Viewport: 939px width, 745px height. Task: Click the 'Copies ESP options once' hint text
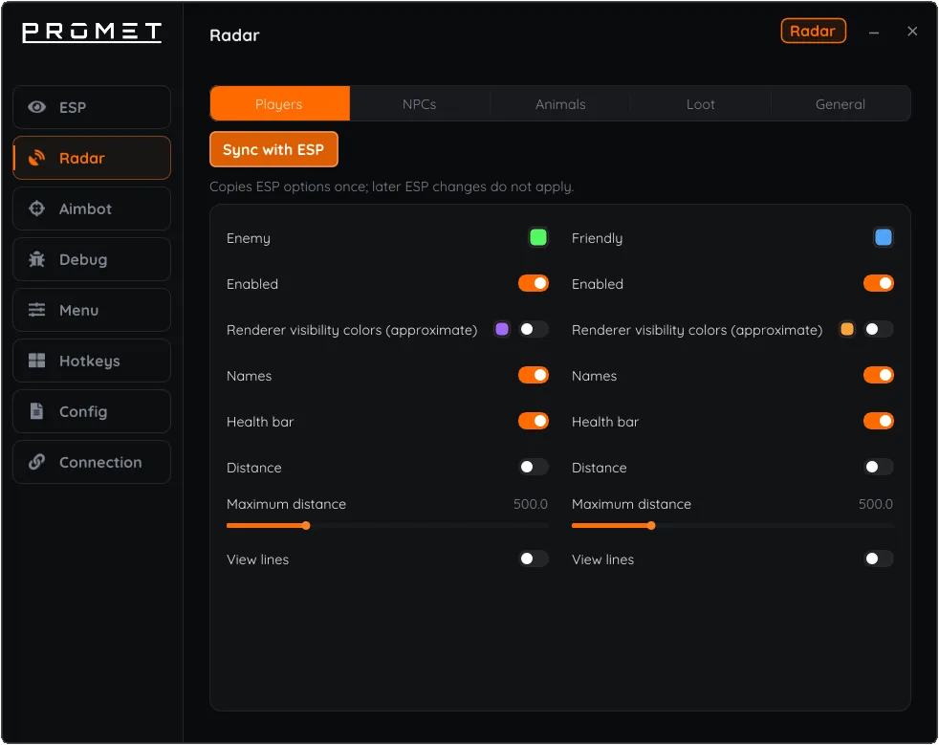(x=392, y=186)
